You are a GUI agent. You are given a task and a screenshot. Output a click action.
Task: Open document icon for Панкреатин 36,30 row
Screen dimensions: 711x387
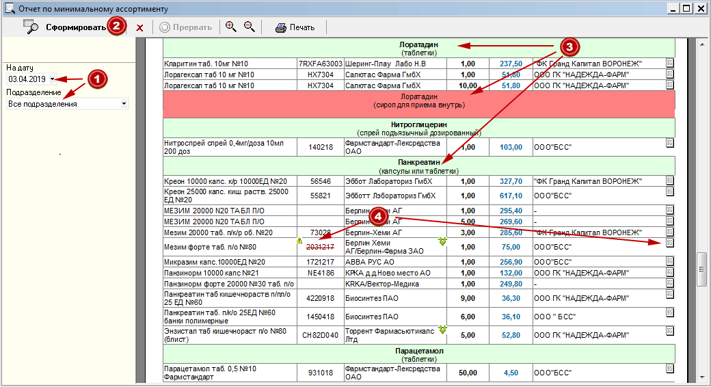coord(670,294)
